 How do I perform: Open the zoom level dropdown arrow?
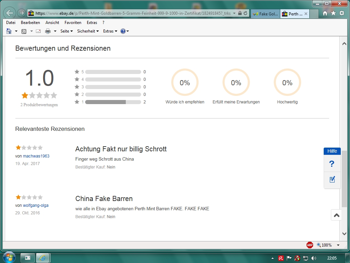point(338,245)
